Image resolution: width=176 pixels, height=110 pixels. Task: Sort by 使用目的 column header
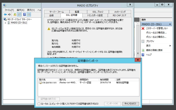point(89,80)
